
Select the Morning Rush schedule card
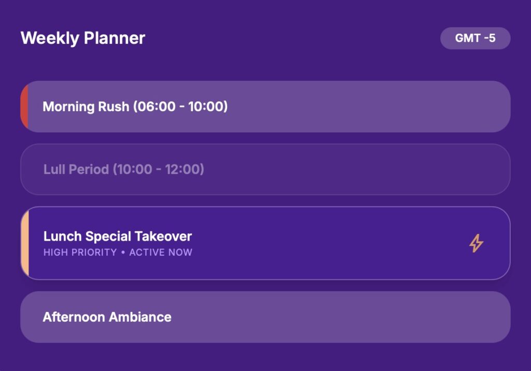tap(265, 107)
